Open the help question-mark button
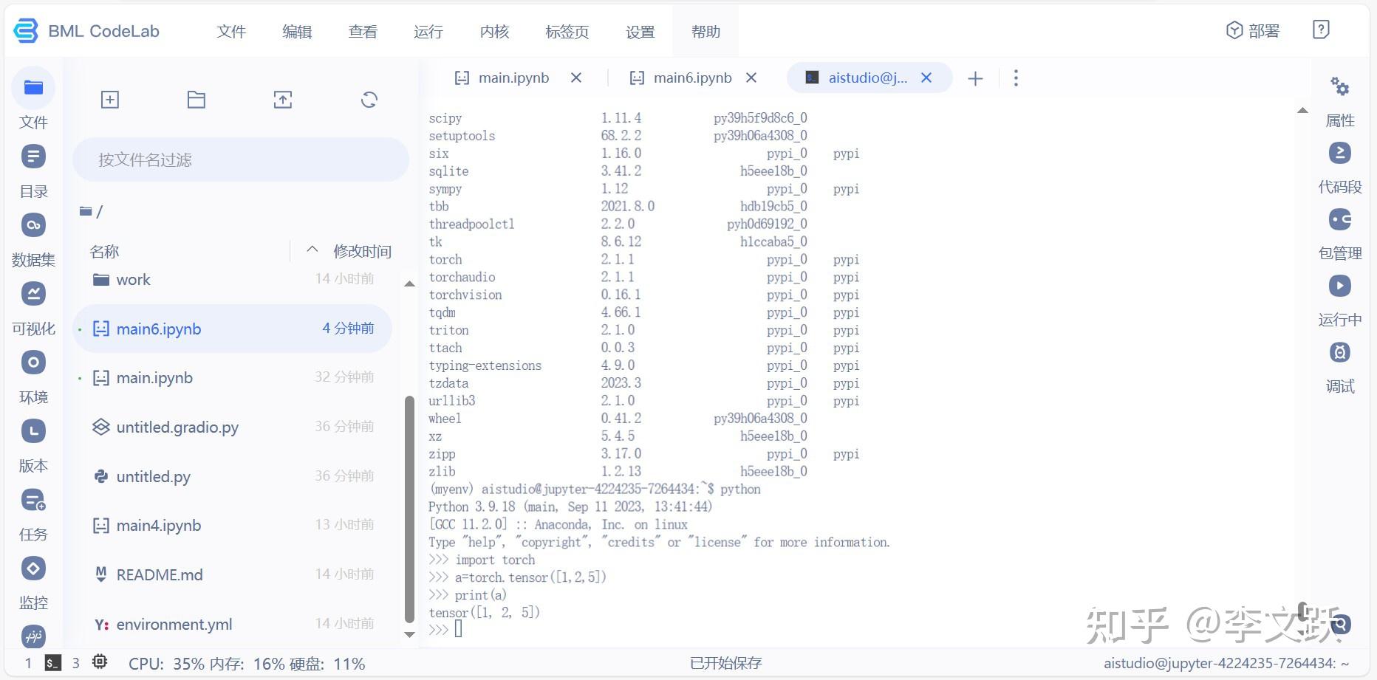Screen dimensions: 1377x680 1321,29
